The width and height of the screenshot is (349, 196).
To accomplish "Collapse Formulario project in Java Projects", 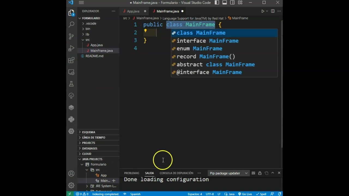I will point(98,164).
